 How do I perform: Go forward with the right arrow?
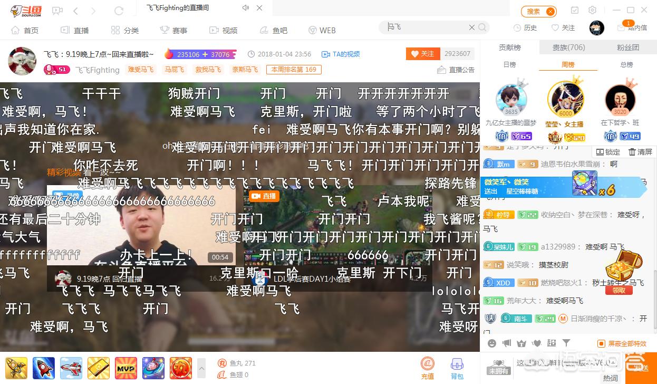pyautogui.click(x=94, y=11)
